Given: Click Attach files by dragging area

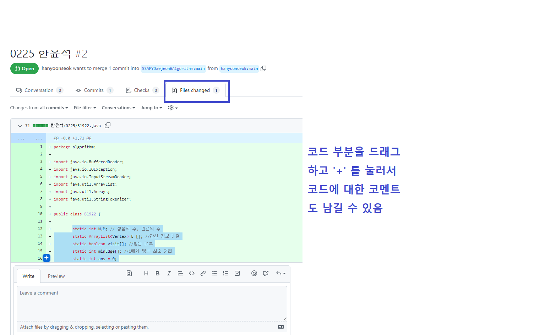Looking at the screenshot, I should 152,327.
